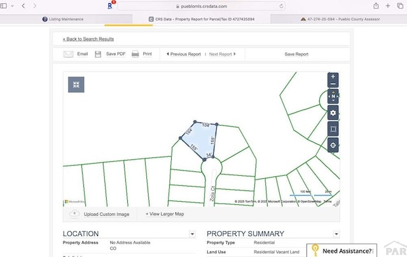This screenshot has width=407, height=257.
Task: Click the Save PDF label
Action: (x=116, y=54)
